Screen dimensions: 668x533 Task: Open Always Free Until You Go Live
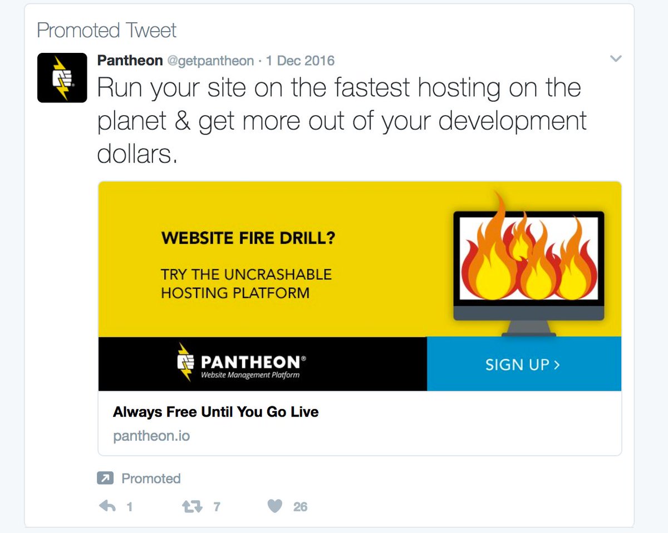216,412
